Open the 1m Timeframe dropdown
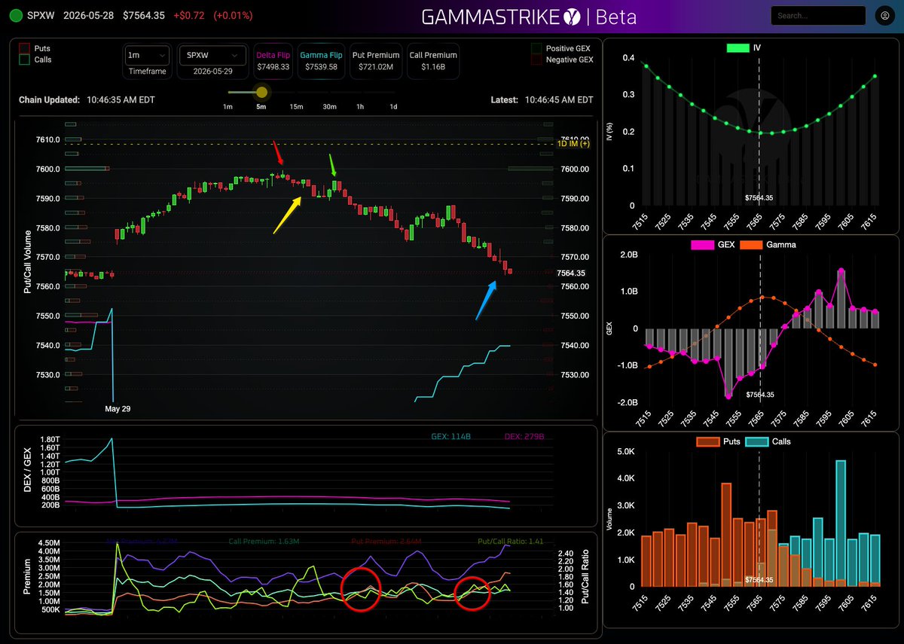 [x=148, y=55]
